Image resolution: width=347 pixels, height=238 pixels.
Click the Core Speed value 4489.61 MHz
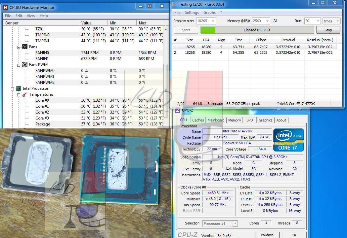(218, 193)
